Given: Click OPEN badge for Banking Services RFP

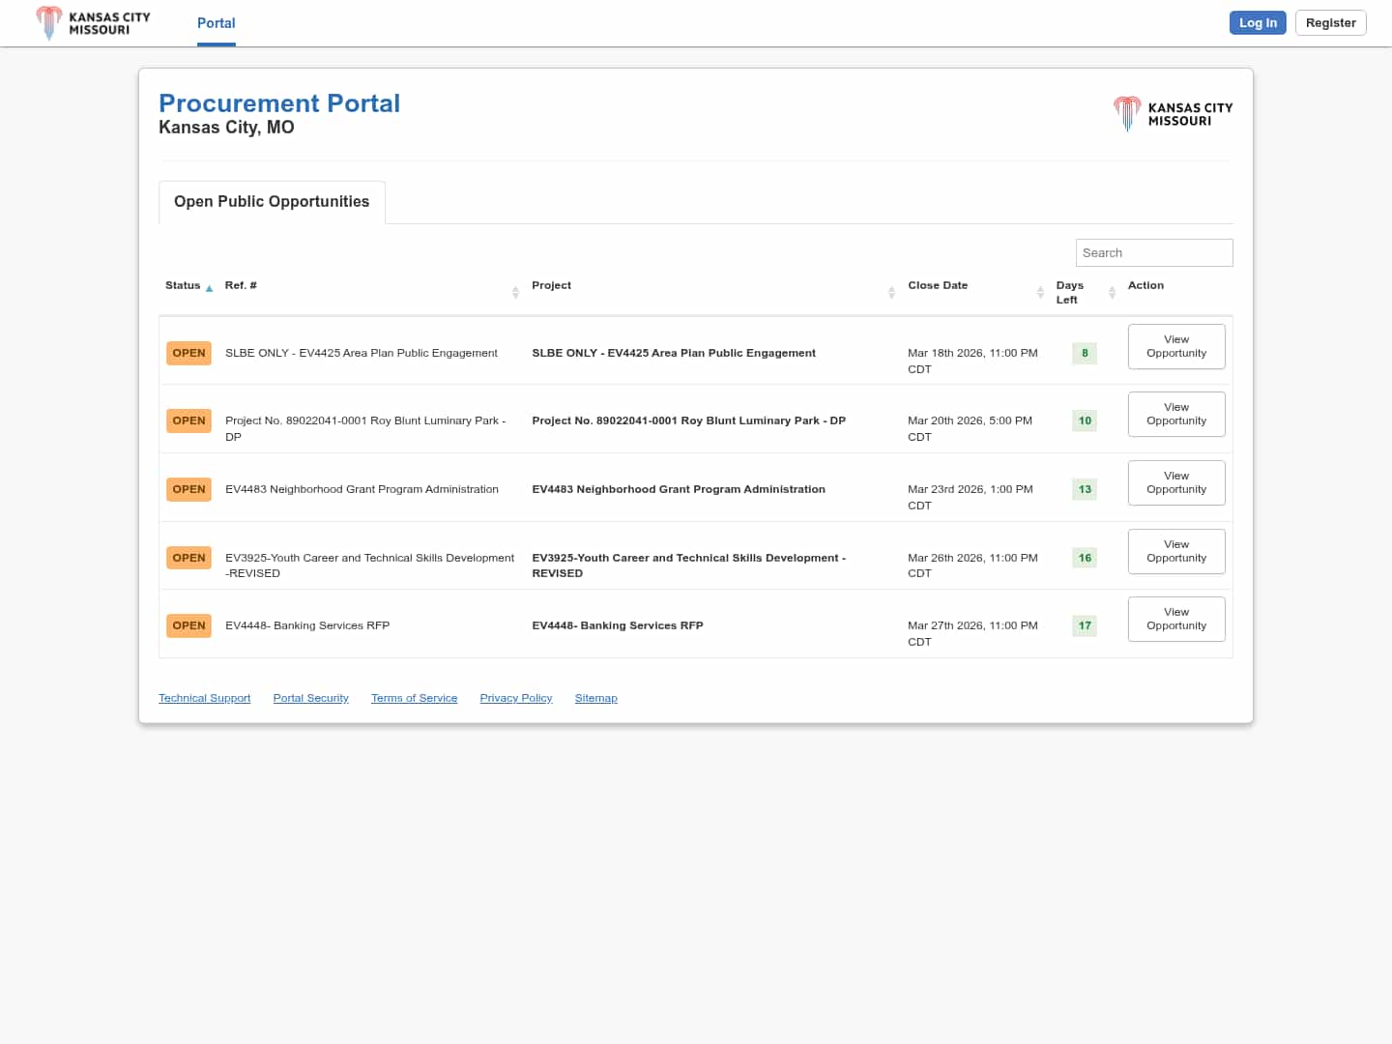Looking at the screenshot, I should pos(188,625).
